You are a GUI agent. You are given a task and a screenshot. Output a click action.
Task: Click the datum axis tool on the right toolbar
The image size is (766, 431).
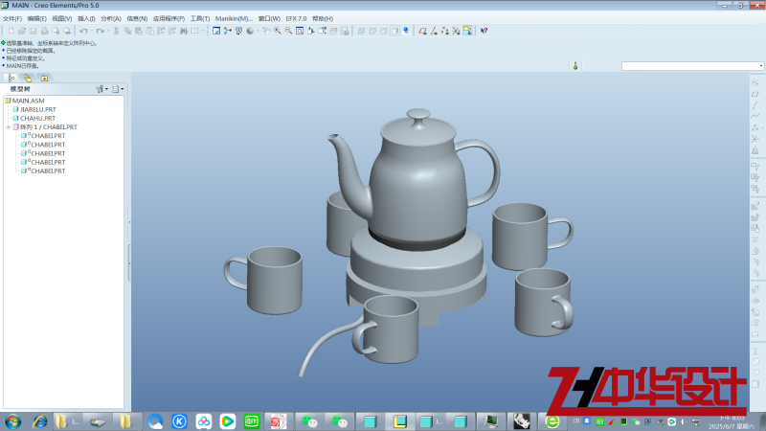pos(755,105)
